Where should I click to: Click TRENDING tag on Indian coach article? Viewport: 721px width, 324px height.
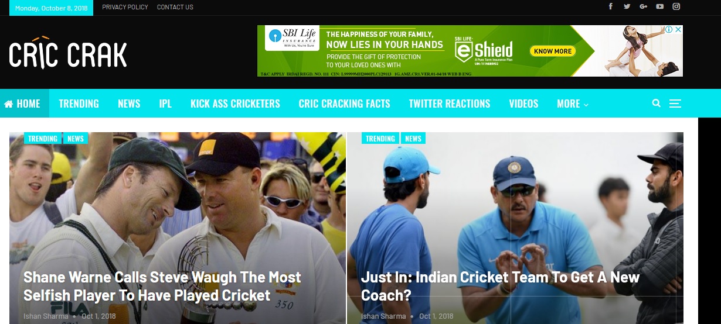380,139
